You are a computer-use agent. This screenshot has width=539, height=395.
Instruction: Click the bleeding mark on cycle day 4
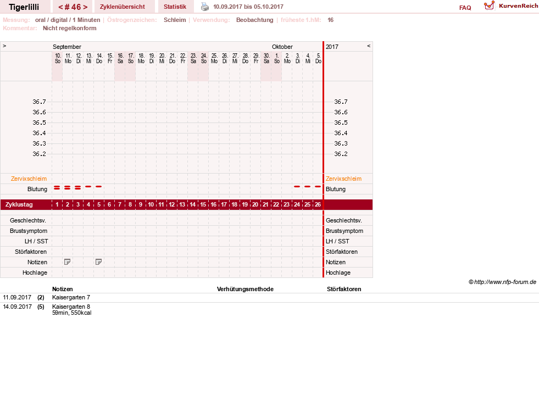[88, 186]
